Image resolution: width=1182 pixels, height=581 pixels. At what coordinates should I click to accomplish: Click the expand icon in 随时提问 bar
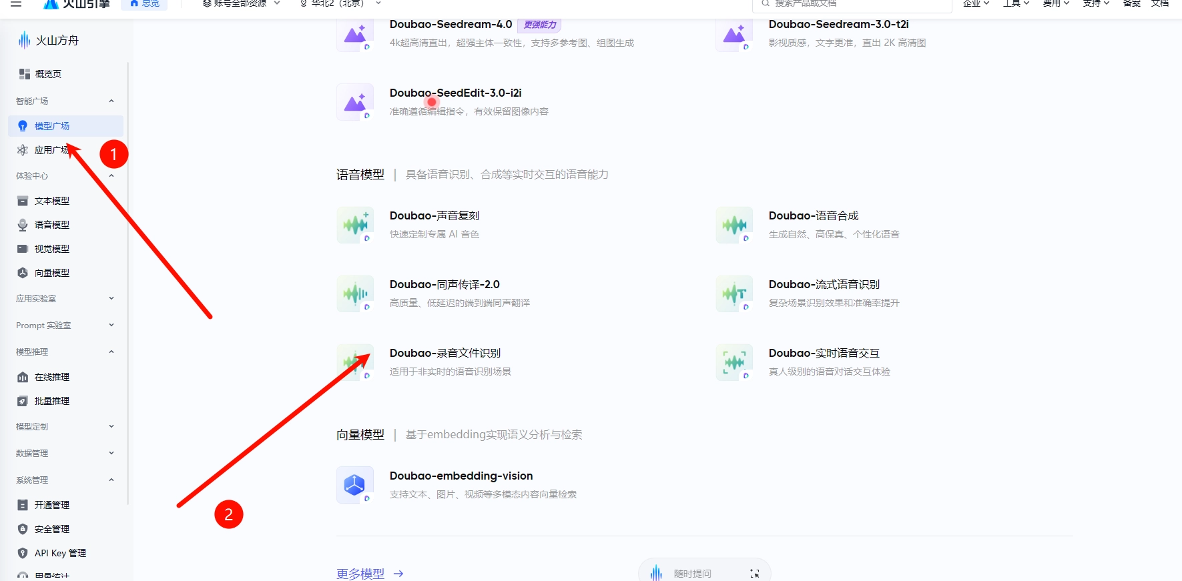(x=754, y=574)
